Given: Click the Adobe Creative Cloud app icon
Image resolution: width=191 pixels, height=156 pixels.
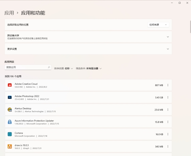Looking at the screenshot, I should [x=10, y=85].
